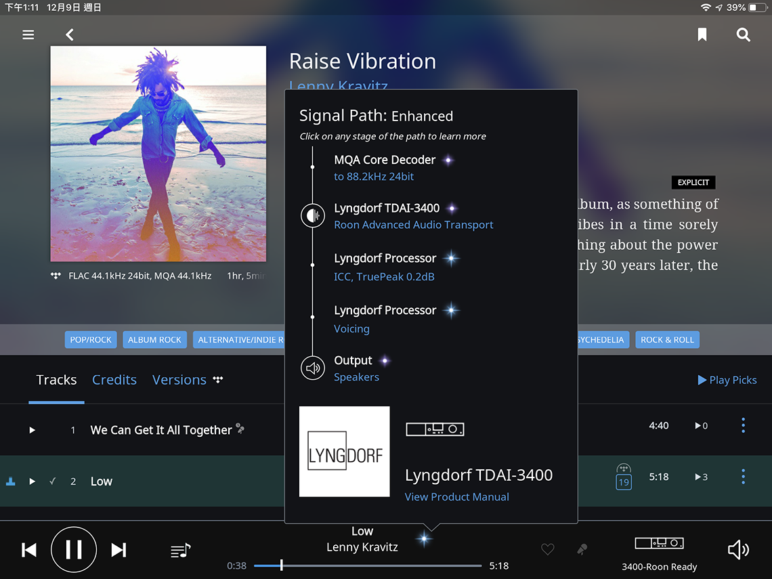Click the quality star beside MQA Core Decoder
Viewport: 772px width, 579px height.
(x=448, y=160)
